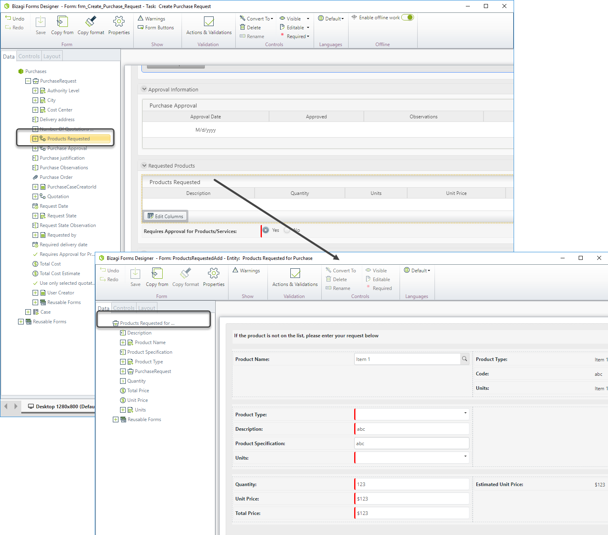The image size is (608, 535).
Task: Open Properties in the ProductsRequestedAdd window
Action: click(214, 278)
